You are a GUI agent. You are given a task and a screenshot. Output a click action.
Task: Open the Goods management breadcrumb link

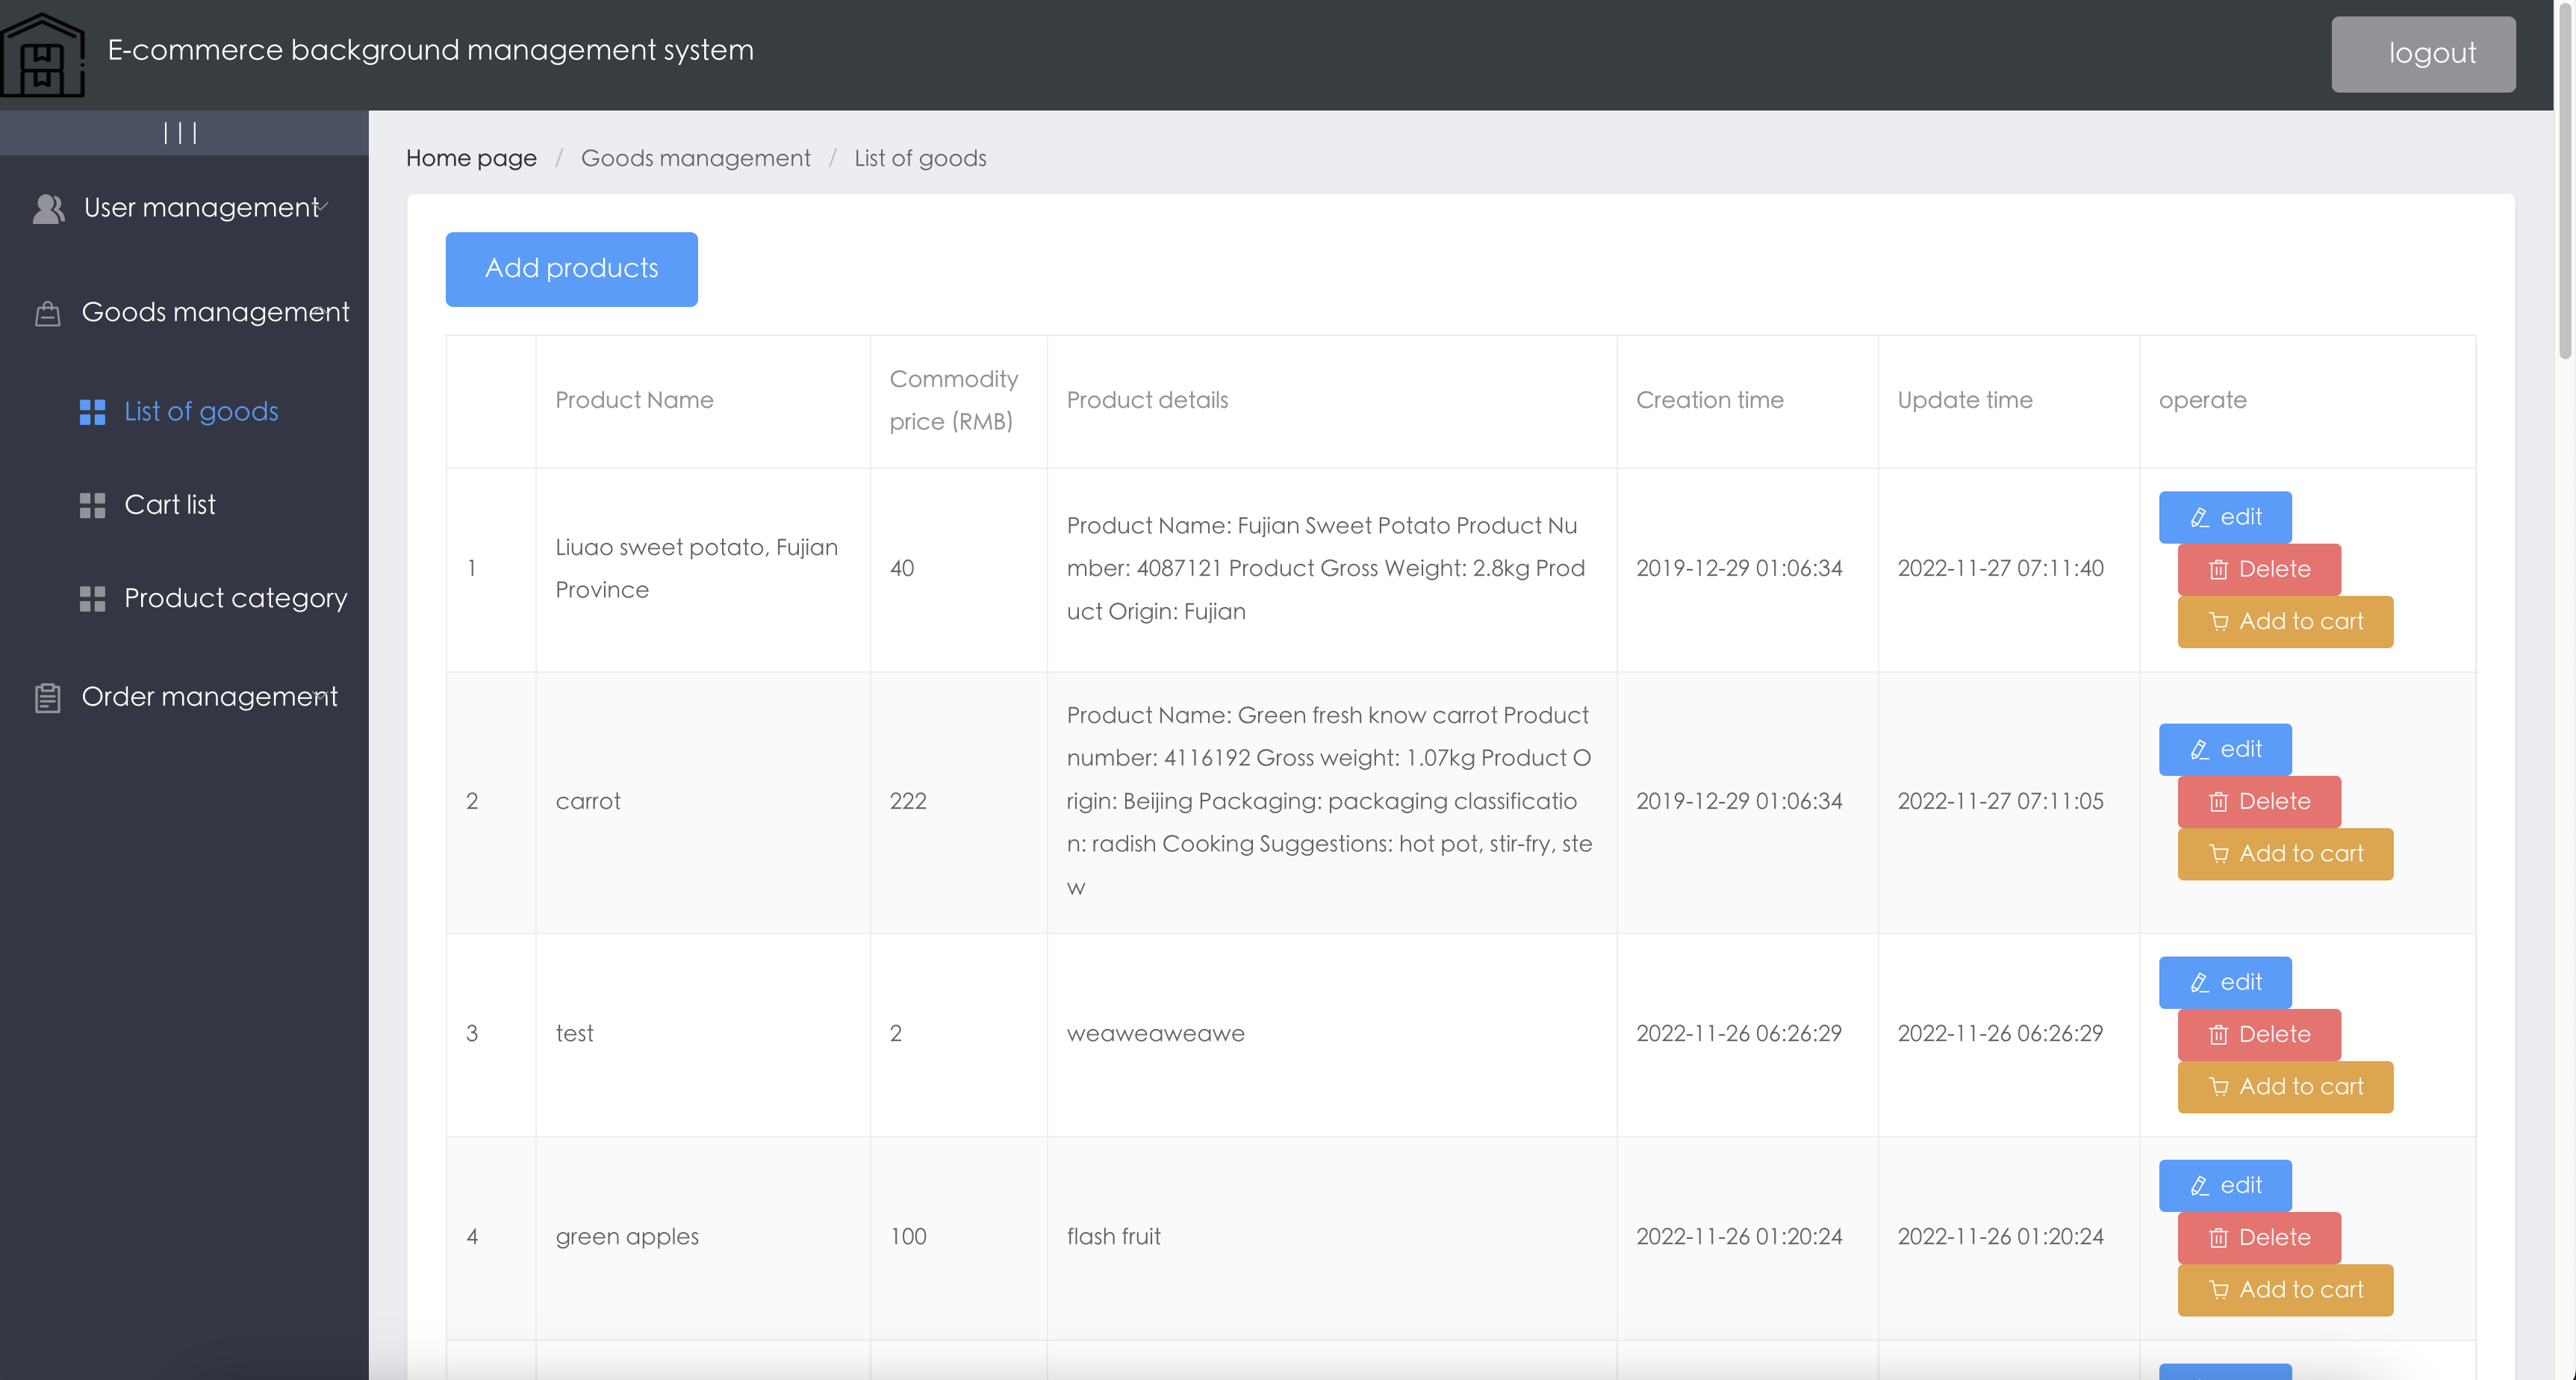(x=696, y=157)
